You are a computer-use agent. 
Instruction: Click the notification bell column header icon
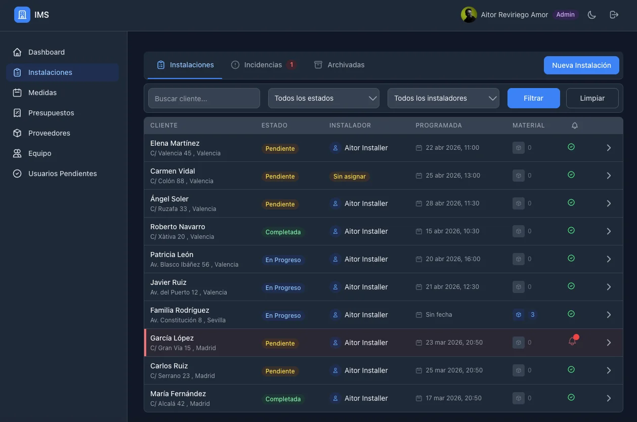point(574,125)
